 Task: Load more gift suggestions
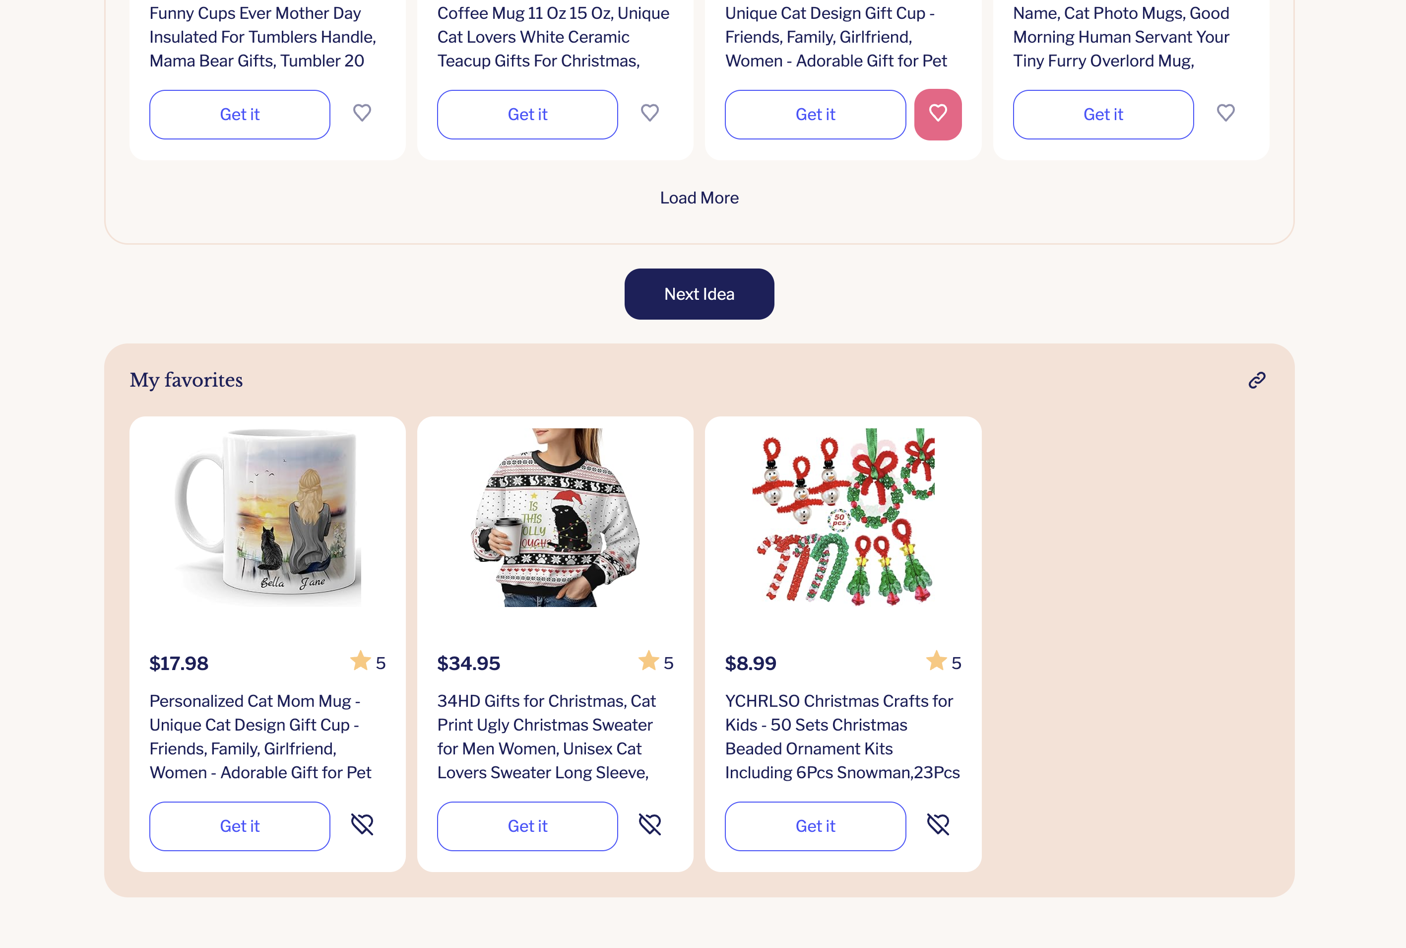pyautogui.click(x=699, y=198)
